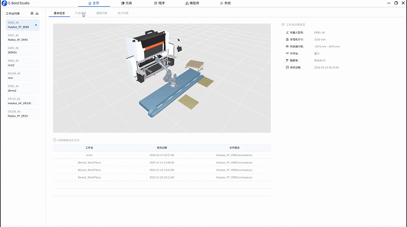Screen dimensions: 407x227
Task: Click the blue rail track in 3D view
Action: [x=170, y=93]
